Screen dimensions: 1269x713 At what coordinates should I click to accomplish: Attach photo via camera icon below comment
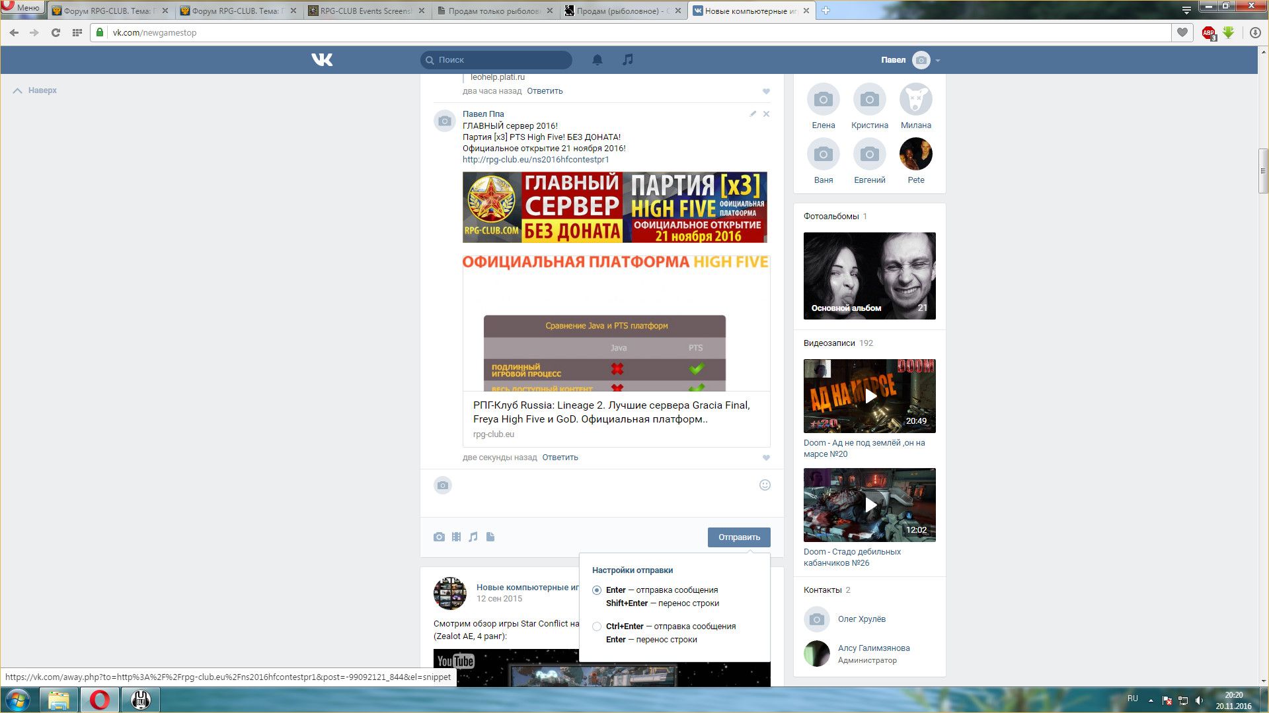point(439,537)
